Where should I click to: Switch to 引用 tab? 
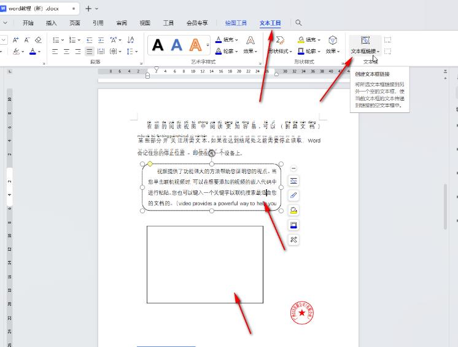tap(98, 23)
